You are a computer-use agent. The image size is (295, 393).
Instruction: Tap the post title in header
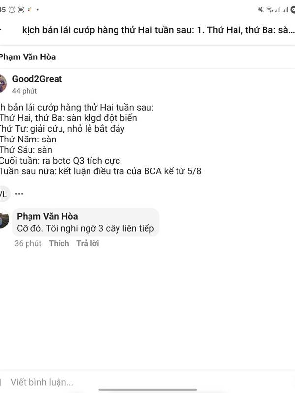tap(158, 30)
